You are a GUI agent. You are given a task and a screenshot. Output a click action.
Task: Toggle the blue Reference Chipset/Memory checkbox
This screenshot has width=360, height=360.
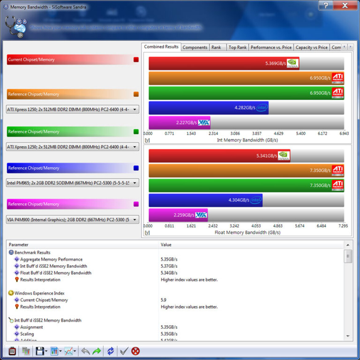pos(136,168)
